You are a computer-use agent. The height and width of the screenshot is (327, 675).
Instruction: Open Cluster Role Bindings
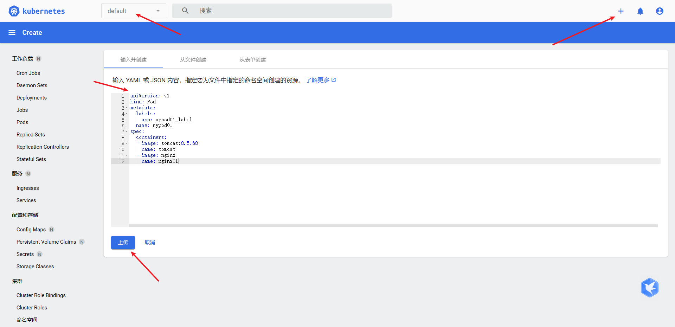pyautogui.click(x=41, y=295)
